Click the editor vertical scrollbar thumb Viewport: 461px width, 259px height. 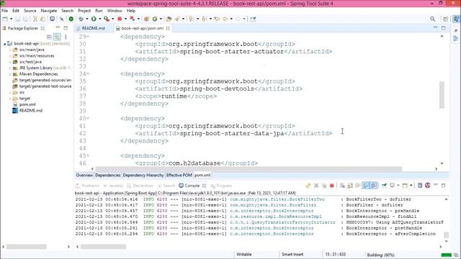(x=442, y=95)
